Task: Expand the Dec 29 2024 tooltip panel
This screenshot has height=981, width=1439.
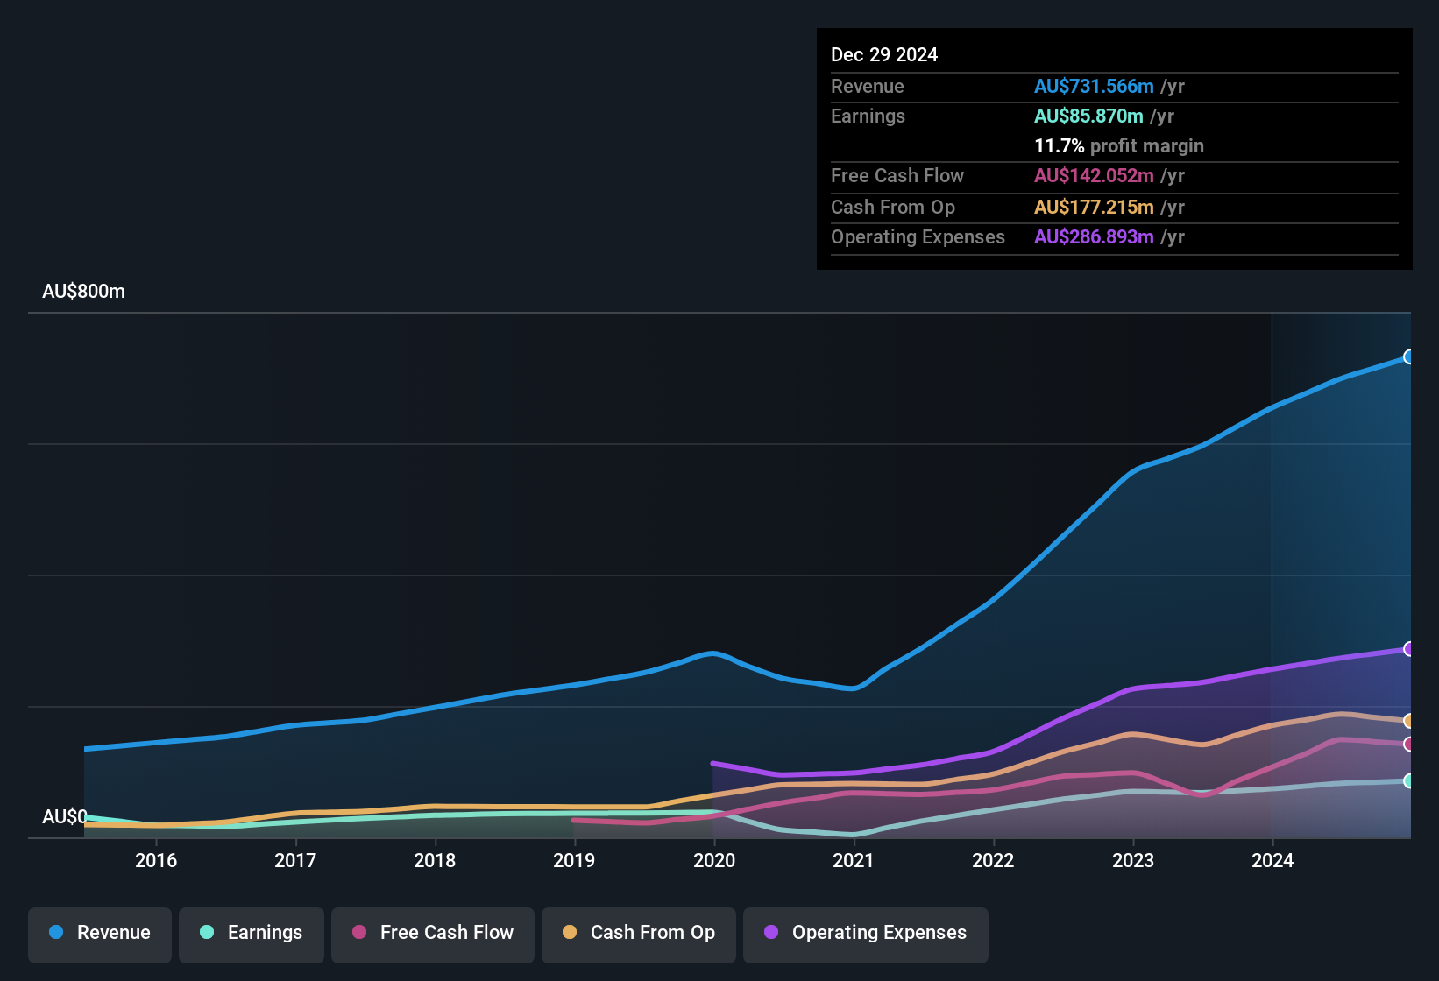Action: 884,54
